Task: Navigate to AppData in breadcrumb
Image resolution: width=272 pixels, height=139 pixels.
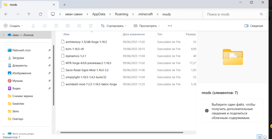Action: click(99, 14)
